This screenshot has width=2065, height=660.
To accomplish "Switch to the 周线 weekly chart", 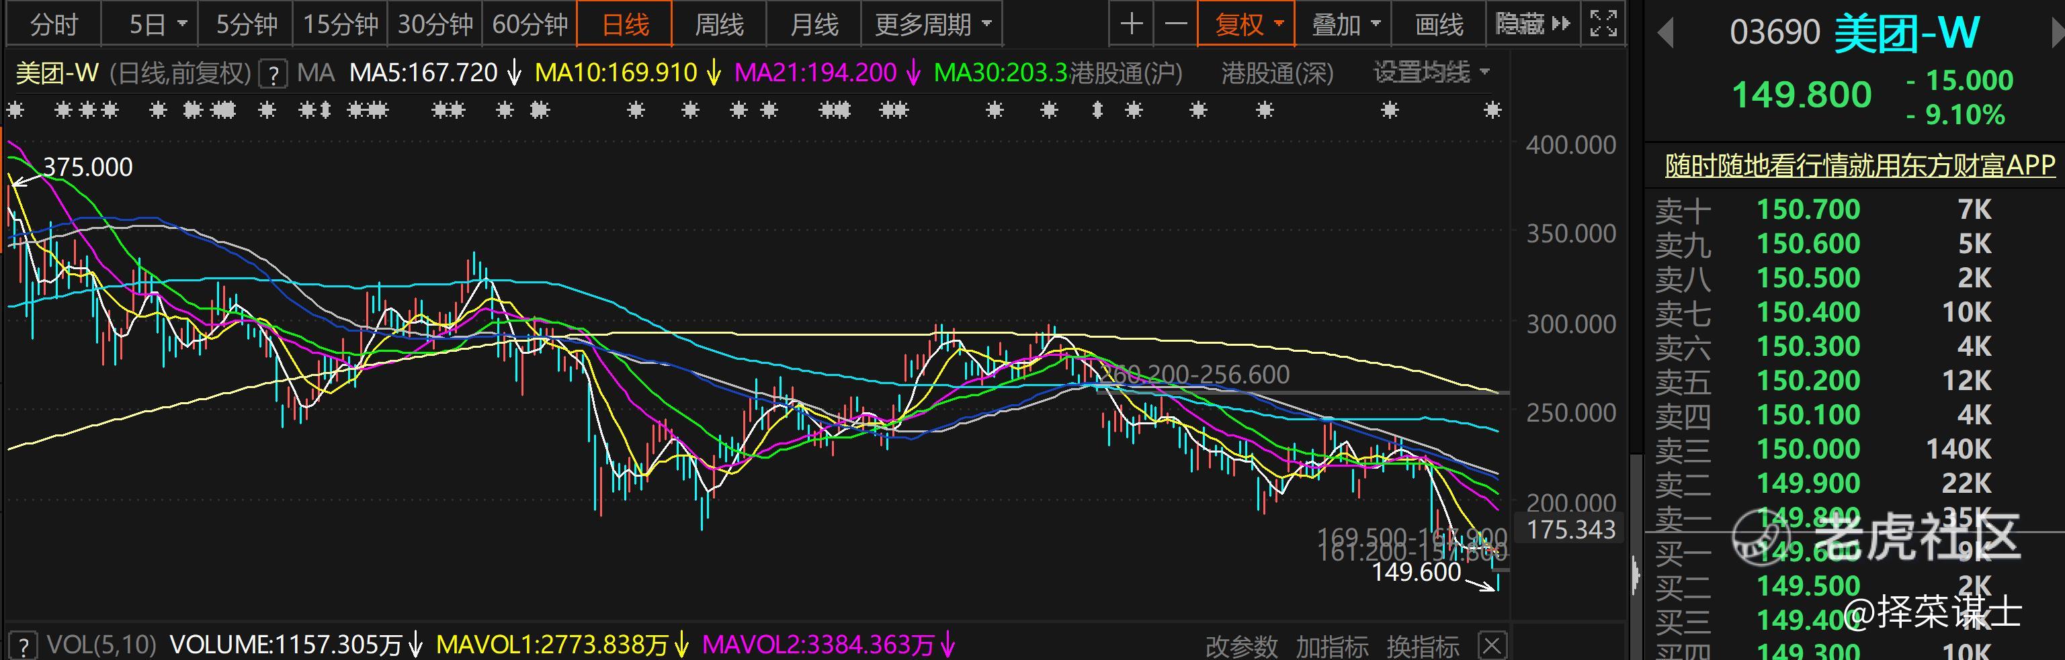I will pos(719,25).
